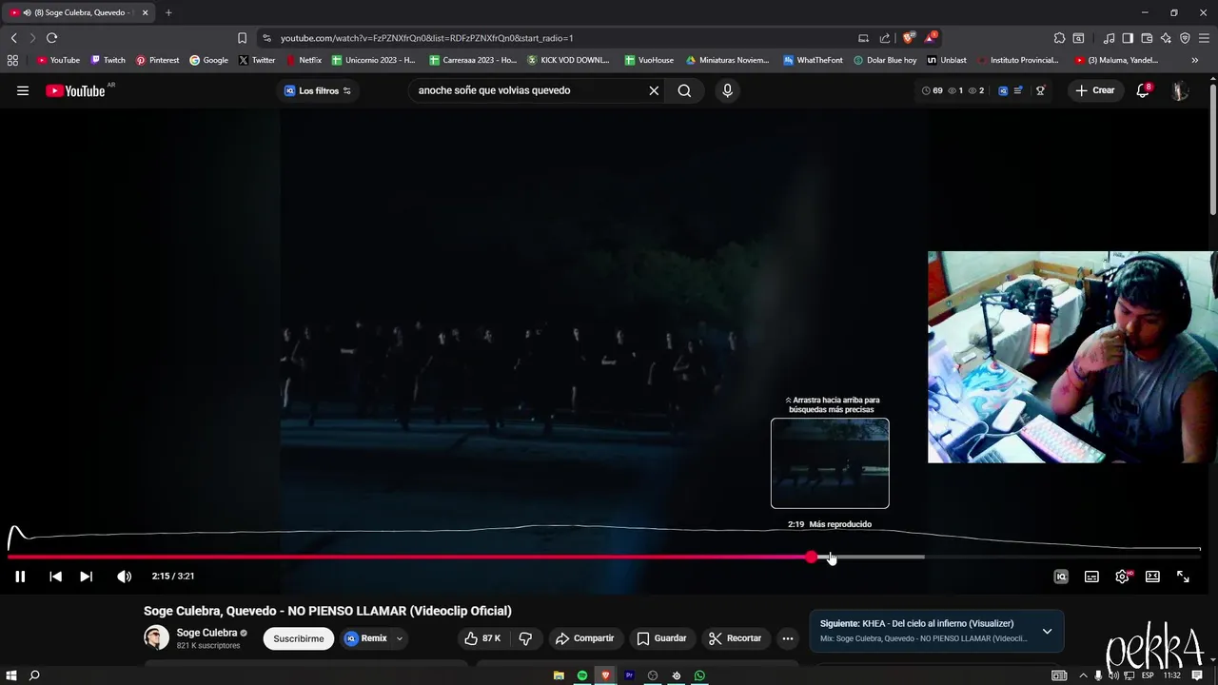Screen dimensions: 1218x685
Task: Open the player settings gear
Action: point(1123,577)
